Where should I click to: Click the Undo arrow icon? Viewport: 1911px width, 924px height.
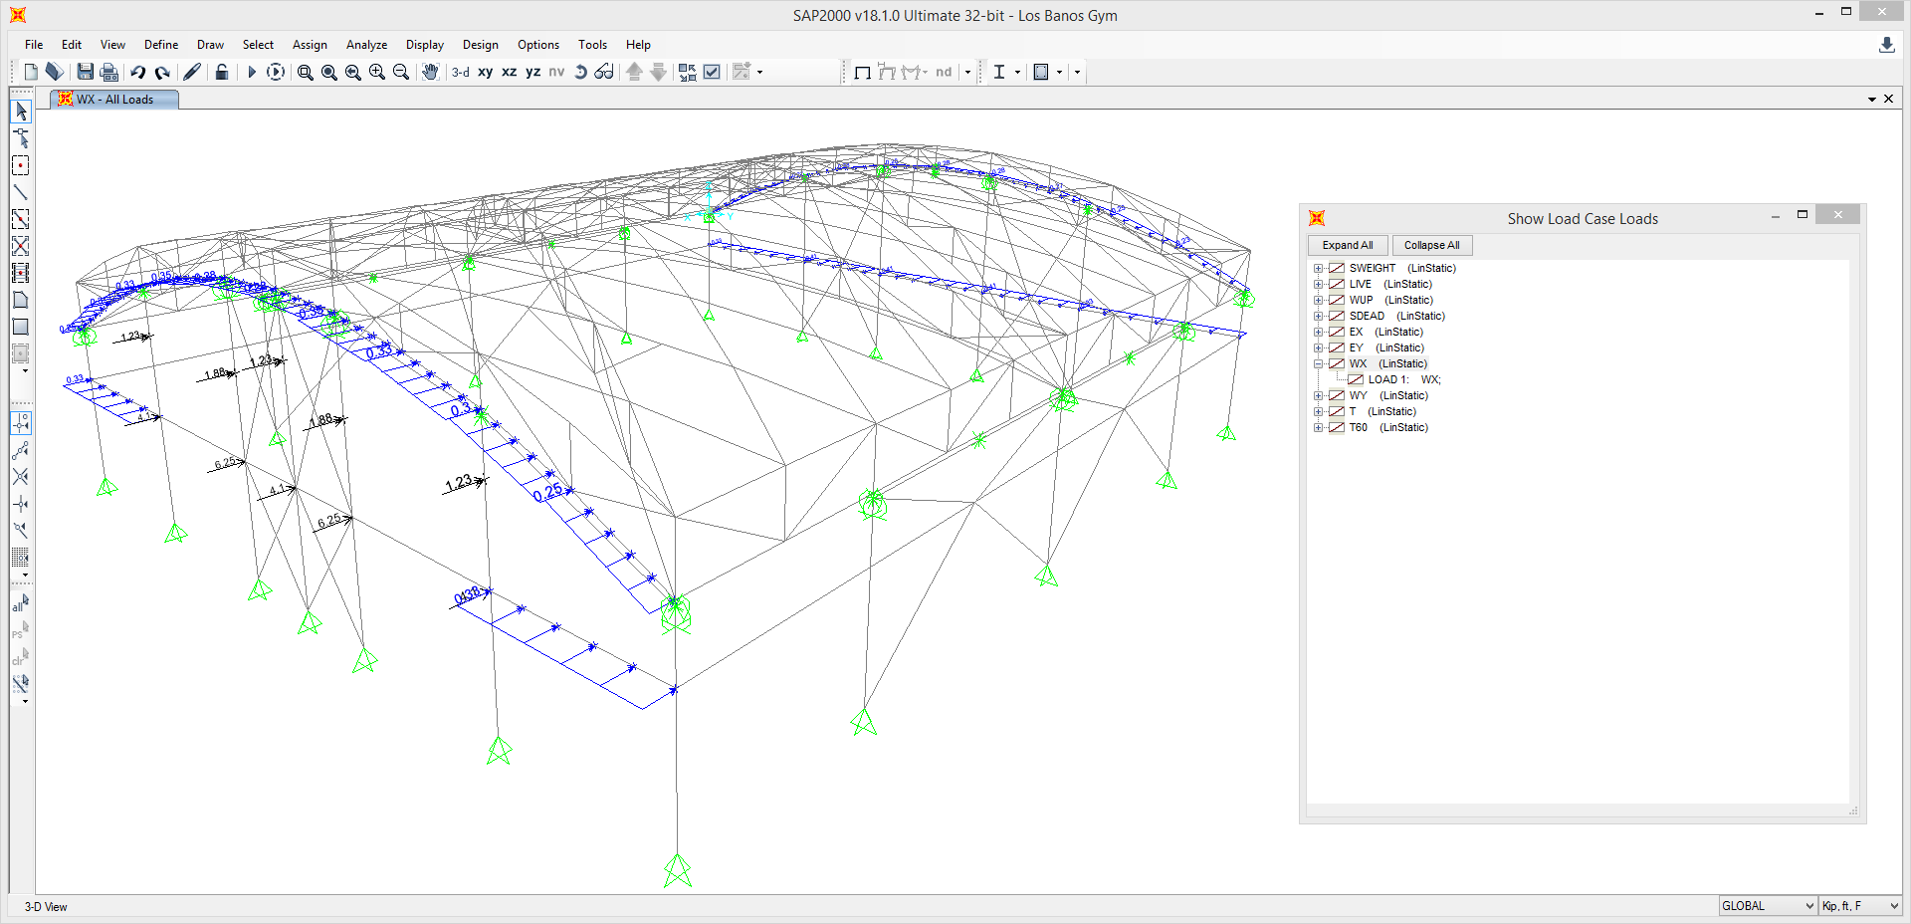point(138,72)
